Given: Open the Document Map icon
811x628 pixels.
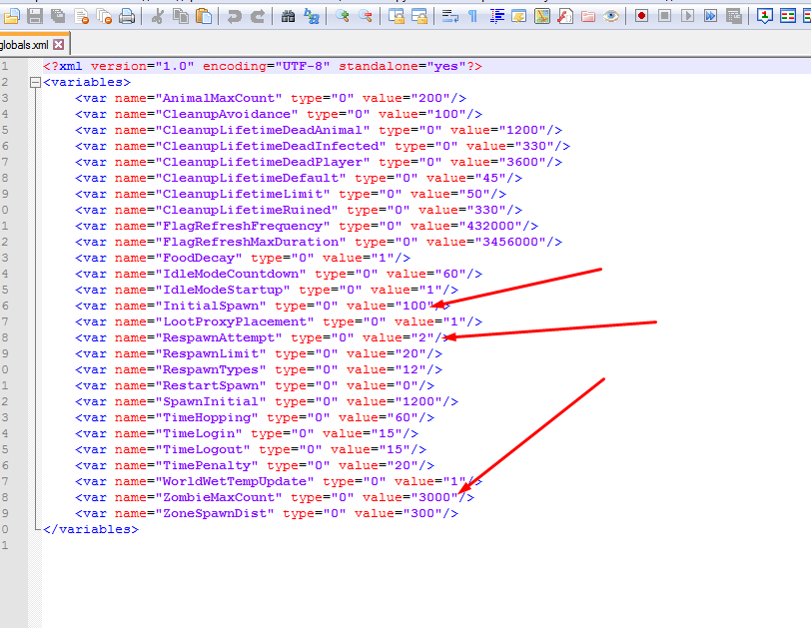Looking at the screenshot, I should pyautogui.click(x=542, y=17).
